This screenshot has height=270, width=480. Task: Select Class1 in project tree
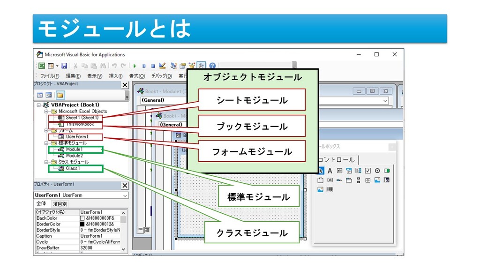[x=73, y=168]
